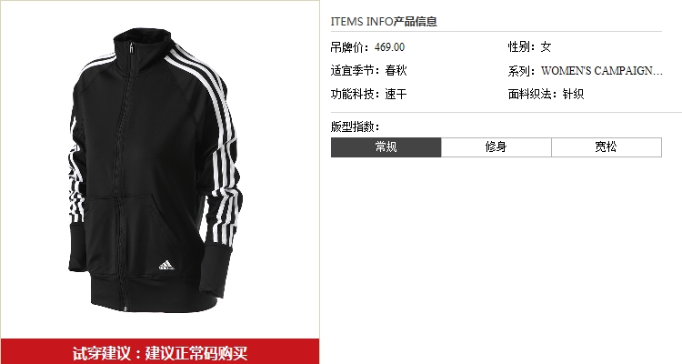
Task: Click the truncated WOMEN'S CAMPAIGN series text
Action: pyautogui.click(x=602, y=71)
